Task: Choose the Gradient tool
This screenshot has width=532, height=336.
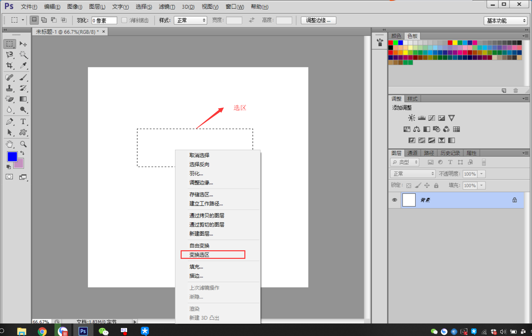Action: click(x=23, y=99)
